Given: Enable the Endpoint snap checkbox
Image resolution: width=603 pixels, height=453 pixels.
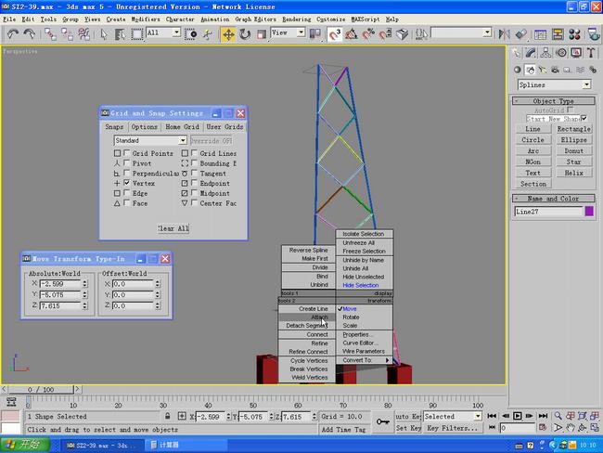Looking at the screenshot, I should [x=194, y=183].
